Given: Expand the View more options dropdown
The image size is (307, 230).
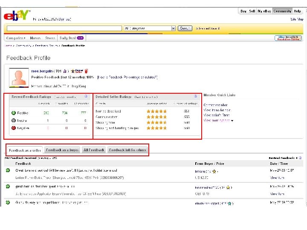Looking at the screenshot, I should point(218,121).
